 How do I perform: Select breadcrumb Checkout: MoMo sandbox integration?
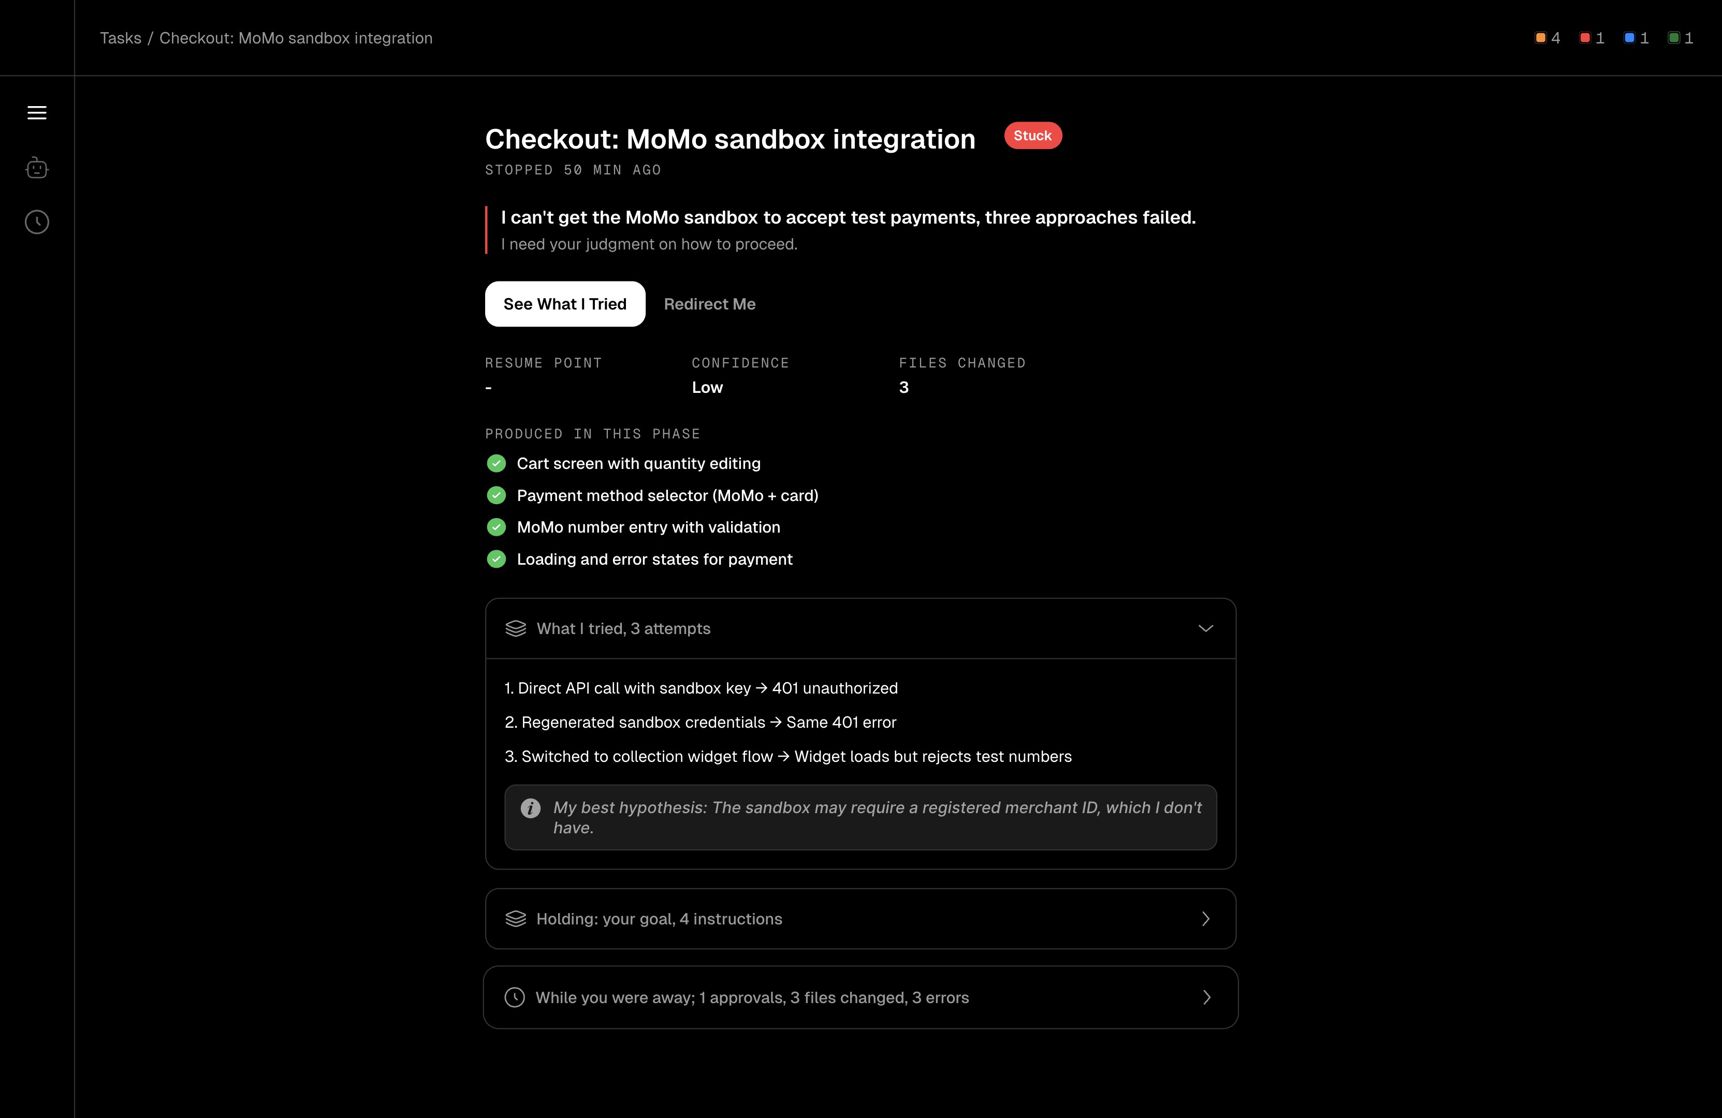296,38
